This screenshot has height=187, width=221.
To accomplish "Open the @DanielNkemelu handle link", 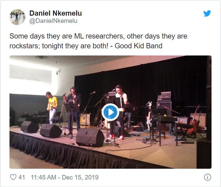I will (53, 21).
